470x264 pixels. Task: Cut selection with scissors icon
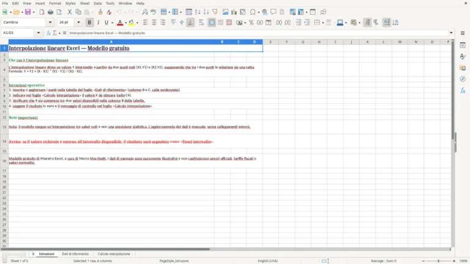coord(70,12)
